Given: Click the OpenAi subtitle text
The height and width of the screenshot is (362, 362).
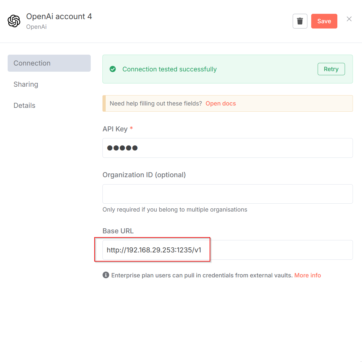Looking at the screenshot, I should 36,26.
